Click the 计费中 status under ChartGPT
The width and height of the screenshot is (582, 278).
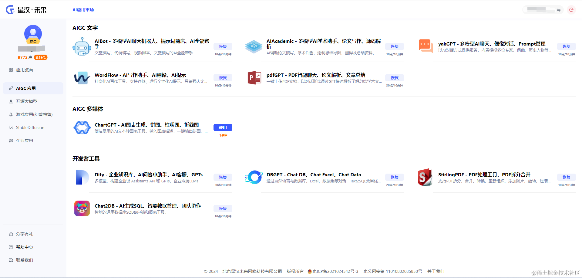pyautogui.click(x=223, y=135)
